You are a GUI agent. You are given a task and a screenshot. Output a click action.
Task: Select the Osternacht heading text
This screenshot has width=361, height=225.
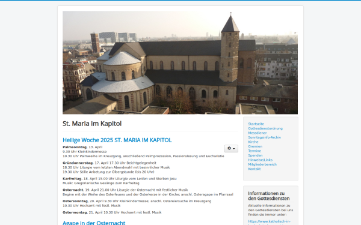coord(73,190)
